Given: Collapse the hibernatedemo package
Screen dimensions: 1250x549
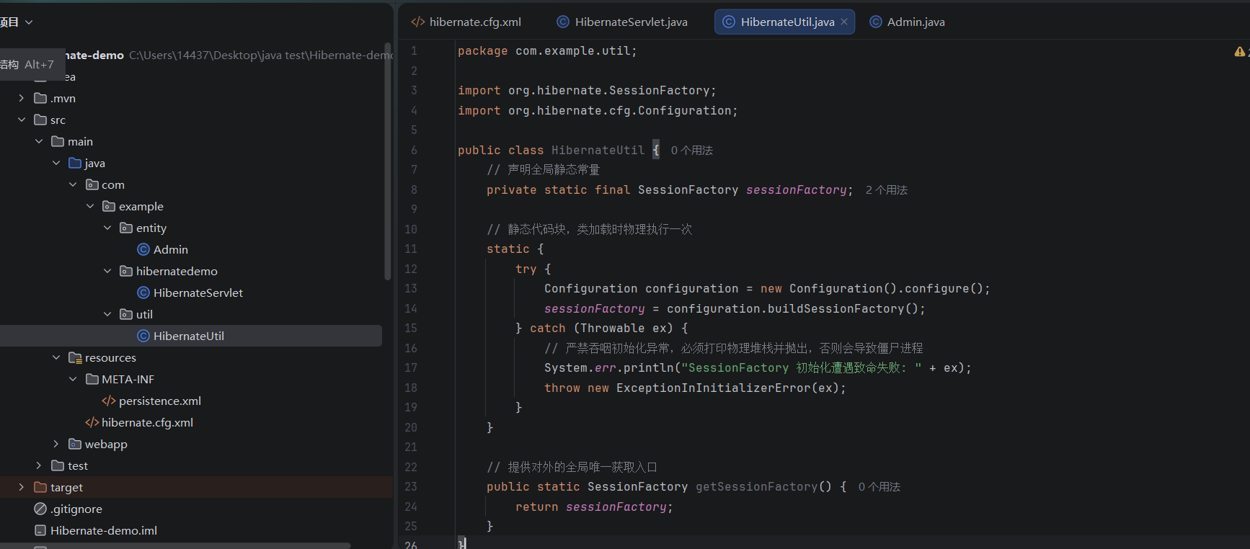Looking at the screenshot, I should click(x=107, y=271).
